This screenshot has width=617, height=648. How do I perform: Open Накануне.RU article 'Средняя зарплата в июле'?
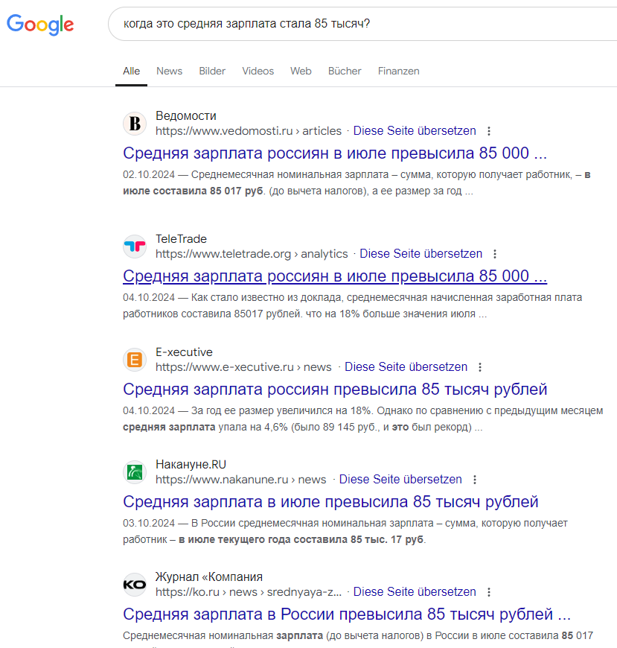[330, 501]
